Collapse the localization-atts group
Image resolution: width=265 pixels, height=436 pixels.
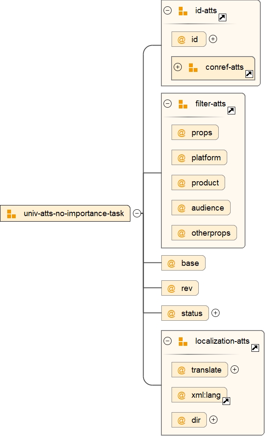(168, 341)
